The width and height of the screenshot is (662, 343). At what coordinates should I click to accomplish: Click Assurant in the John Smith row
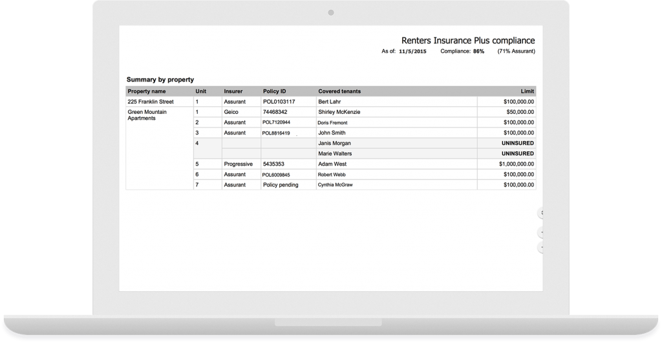[x=235, y=133]
